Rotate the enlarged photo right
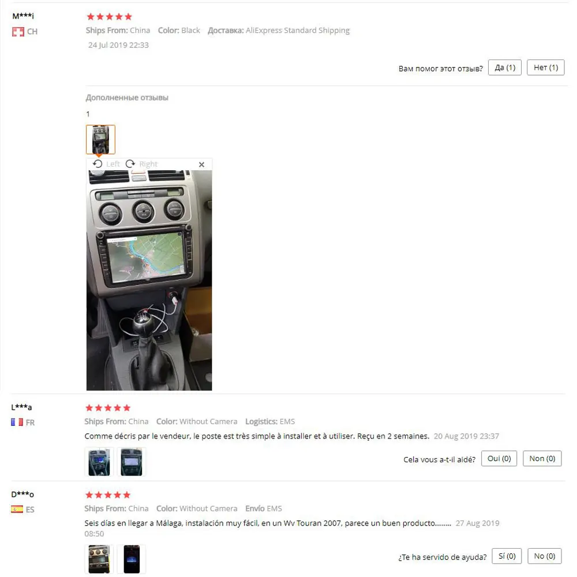 tap(141, 164)
